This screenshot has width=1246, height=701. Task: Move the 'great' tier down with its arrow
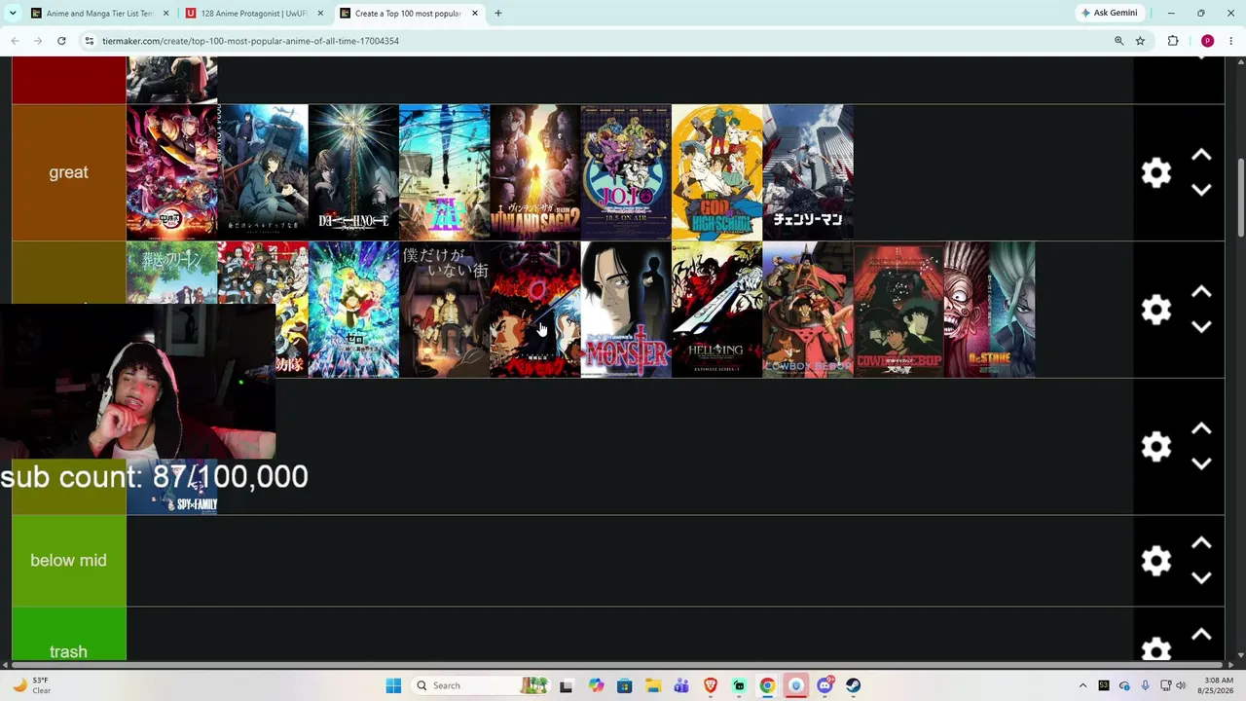point(1201,190)
